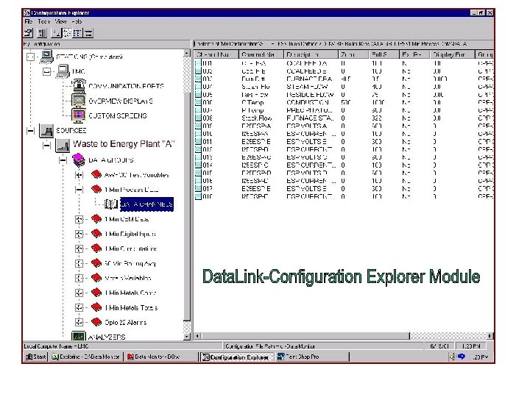Select the Data Groups stacked books icon
This screenshot has height=397, width=530.
[x=79, y=159]
